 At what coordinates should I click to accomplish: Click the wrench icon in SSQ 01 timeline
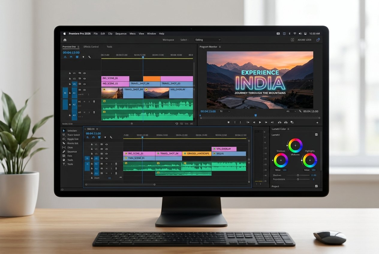tap(111, 137)
